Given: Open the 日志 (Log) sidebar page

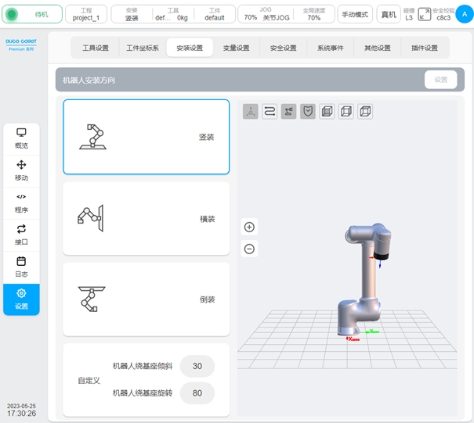Looking at the screenshot, I should (x=21, y=267).
